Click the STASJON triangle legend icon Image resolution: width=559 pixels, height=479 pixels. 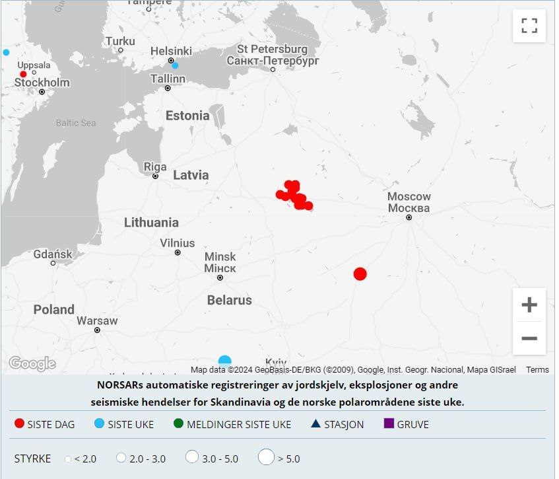[315, 424]
